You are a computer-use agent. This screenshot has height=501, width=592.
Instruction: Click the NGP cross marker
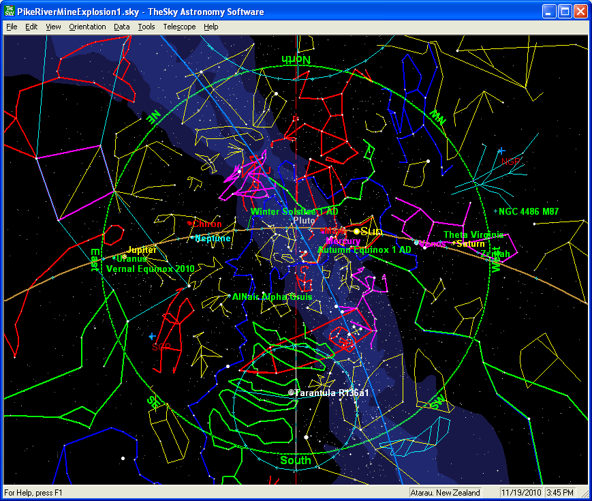(x=501, y=151)
